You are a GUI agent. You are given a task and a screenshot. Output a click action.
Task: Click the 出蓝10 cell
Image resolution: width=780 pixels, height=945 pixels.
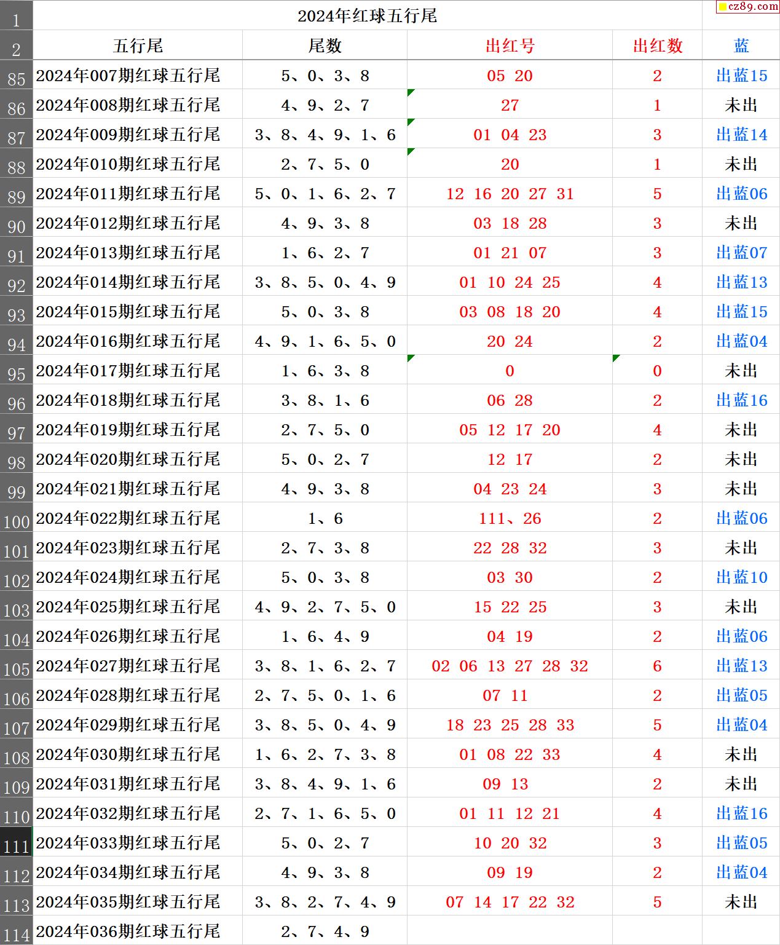[x=741, y=577]
